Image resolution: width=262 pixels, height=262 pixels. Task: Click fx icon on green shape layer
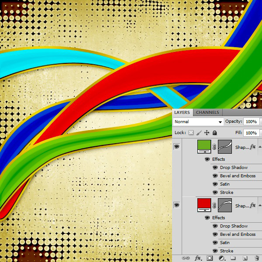pos(253,147)
